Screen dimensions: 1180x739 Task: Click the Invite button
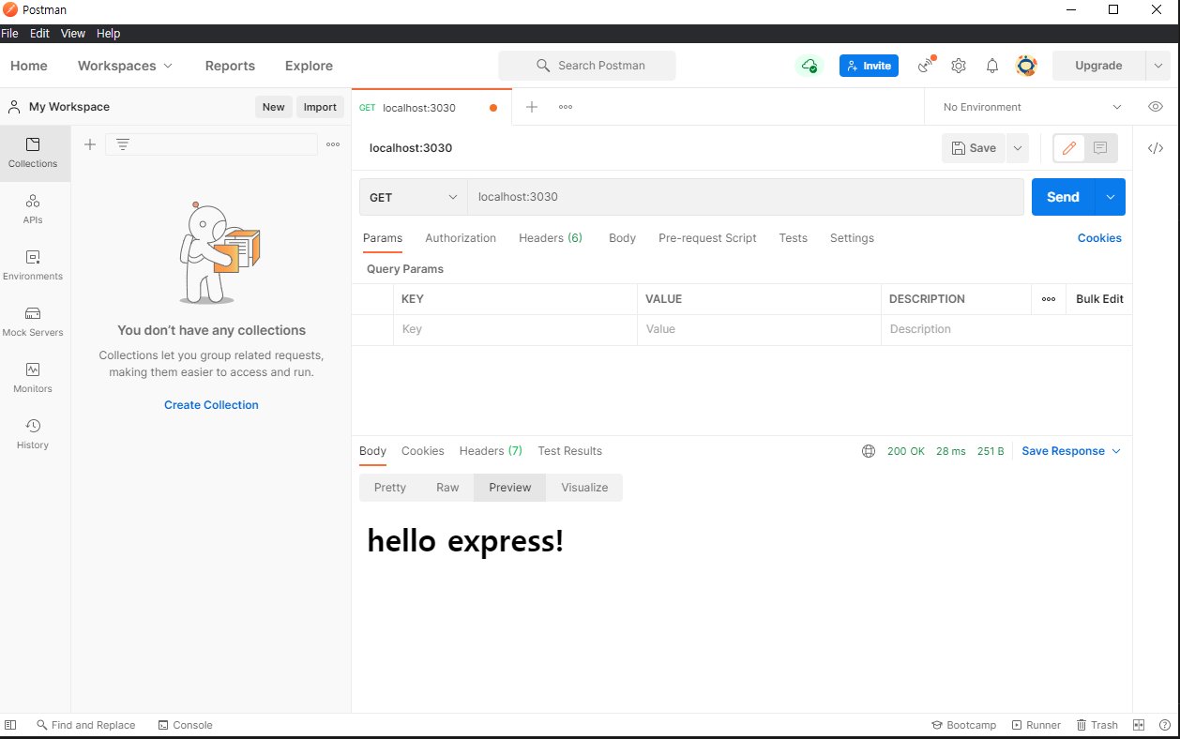(869, 66)
